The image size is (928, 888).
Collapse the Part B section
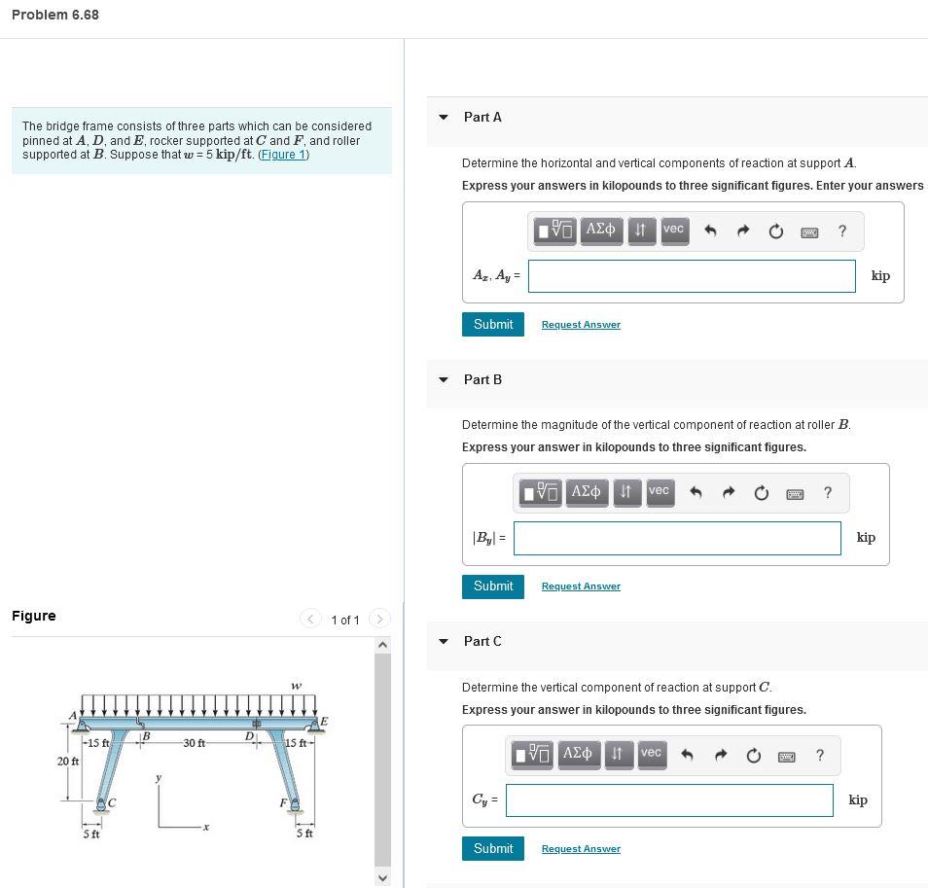point(444,380)
